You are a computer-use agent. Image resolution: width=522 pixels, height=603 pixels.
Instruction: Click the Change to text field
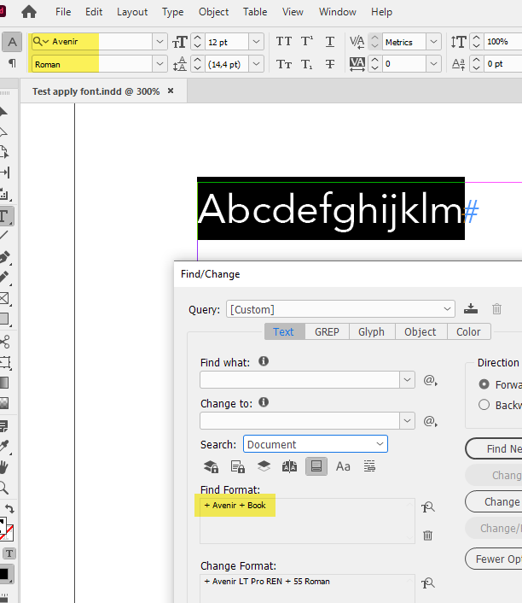[x=300, y=421]
